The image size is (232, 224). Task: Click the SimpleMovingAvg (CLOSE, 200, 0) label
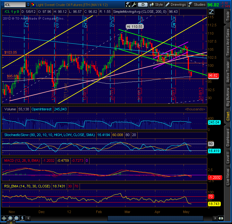140,12
